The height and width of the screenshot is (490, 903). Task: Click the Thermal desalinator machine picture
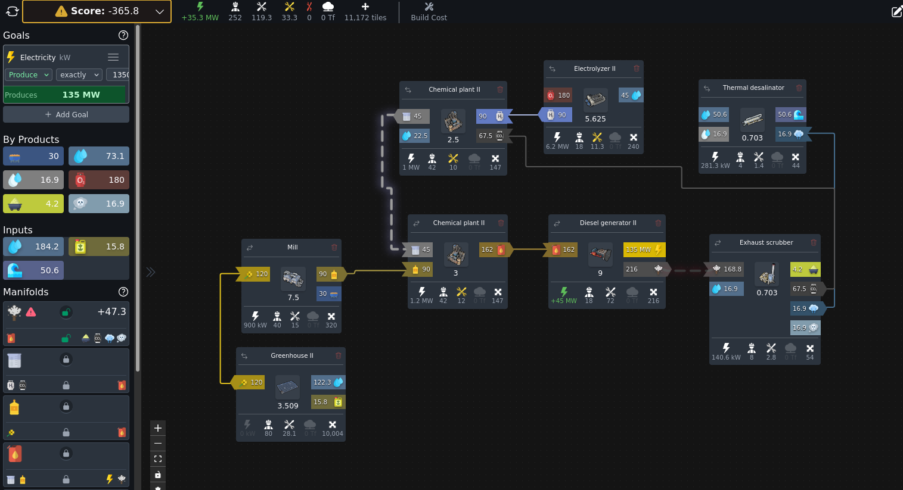coord(752,120)
